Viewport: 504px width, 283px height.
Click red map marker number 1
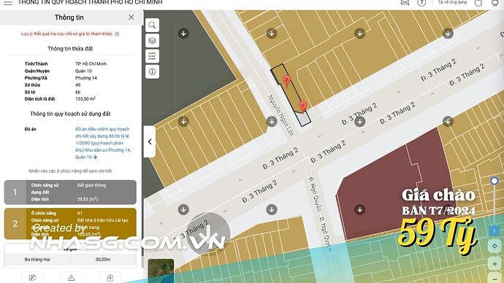pos(302,106)
